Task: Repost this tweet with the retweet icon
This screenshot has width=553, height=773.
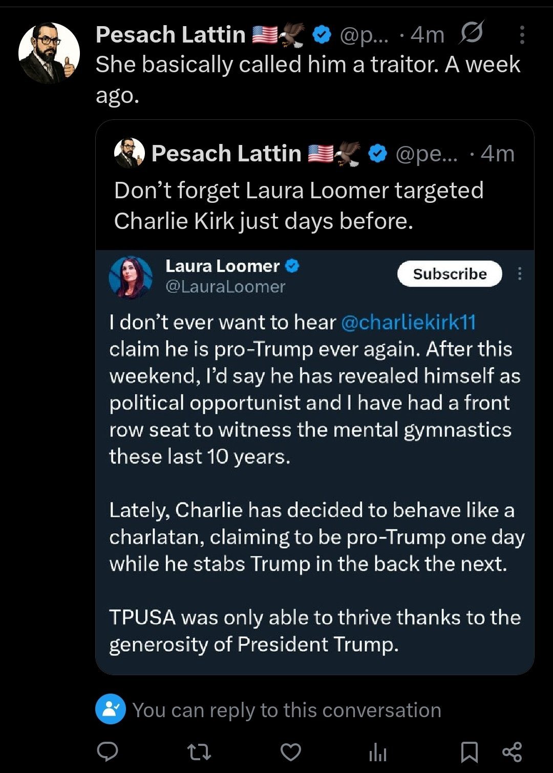Action: (199, 752)
